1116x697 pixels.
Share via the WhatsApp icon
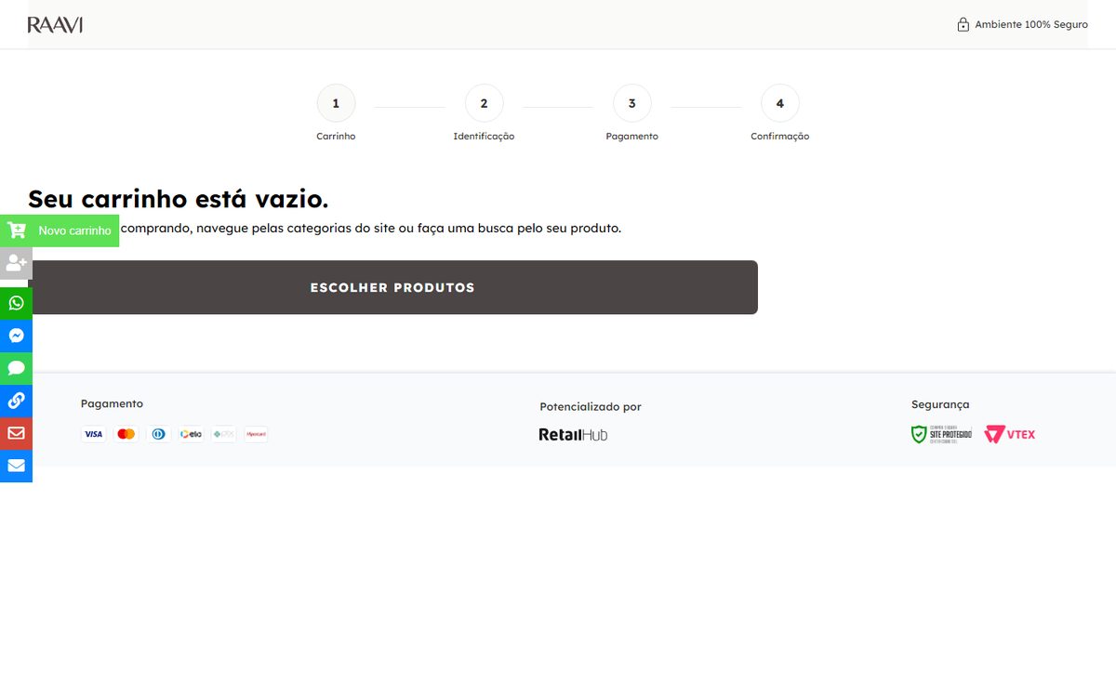click(16, 303)
